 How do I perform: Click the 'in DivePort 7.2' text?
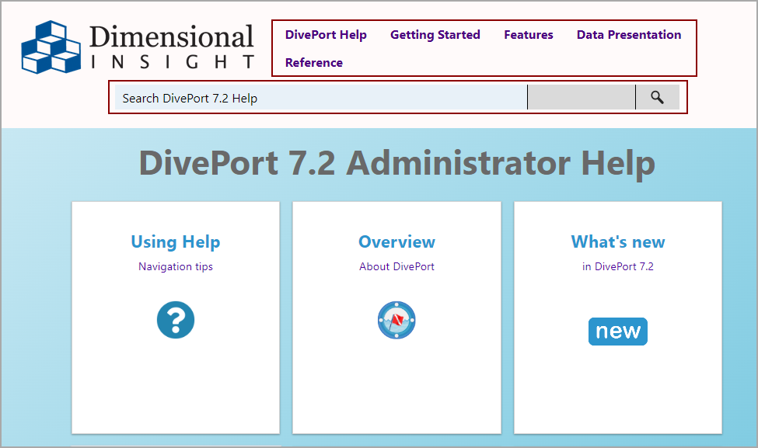pos(618,266)
